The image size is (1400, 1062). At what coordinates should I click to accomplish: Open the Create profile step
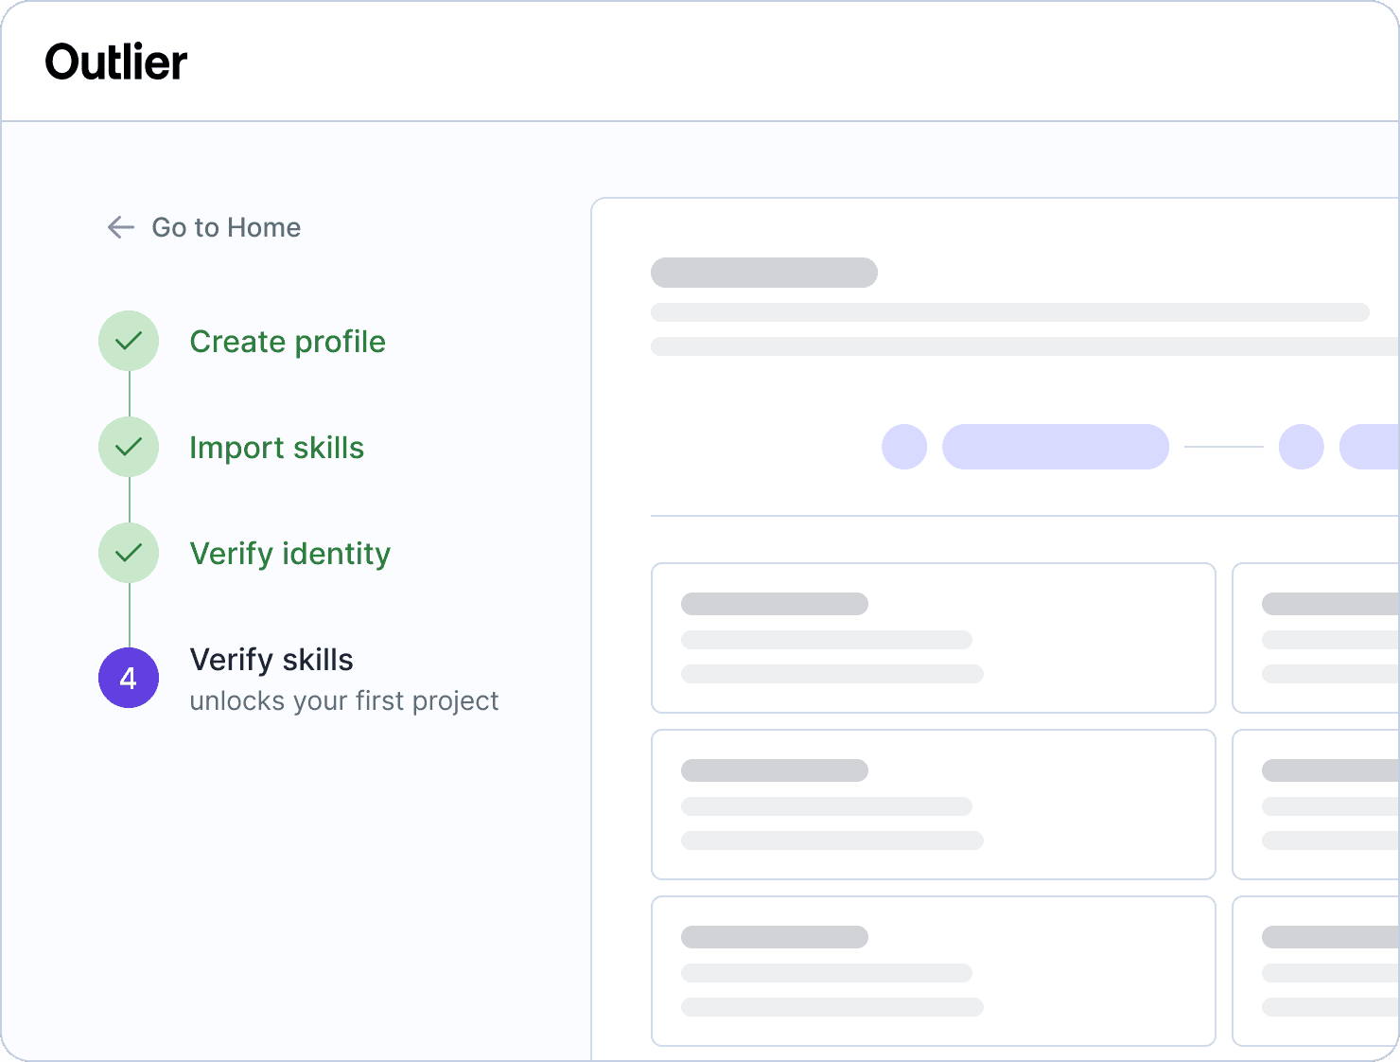tap(288, 342)
